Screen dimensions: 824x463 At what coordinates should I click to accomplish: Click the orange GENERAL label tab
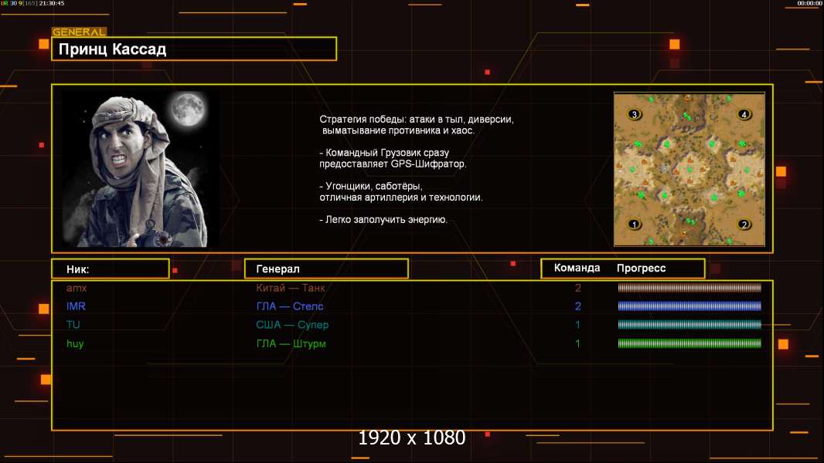pos(79,32)
